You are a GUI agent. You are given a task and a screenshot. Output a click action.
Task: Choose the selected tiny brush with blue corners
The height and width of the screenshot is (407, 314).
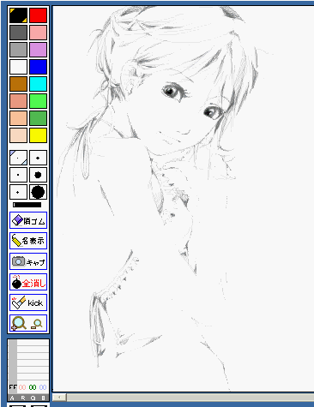click(x=18, y=158)
